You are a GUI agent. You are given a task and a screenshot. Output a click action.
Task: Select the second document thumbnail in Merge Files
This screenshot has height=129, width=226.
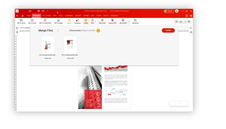70,45
